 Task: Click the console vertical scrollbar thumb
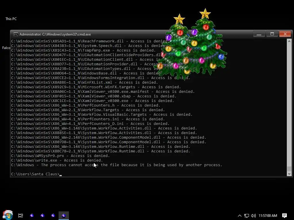pyautogui.click(x=289, y=168)
